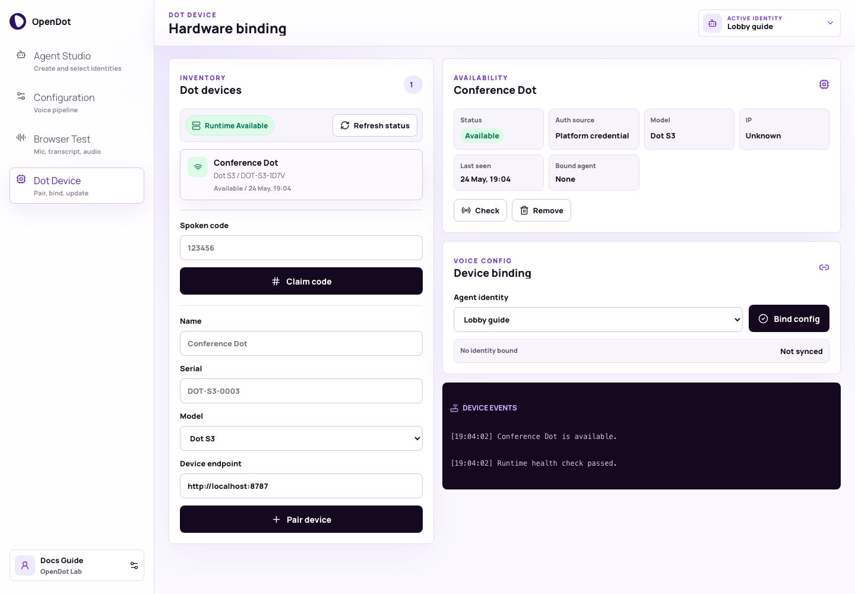Image resolution: width=855 pixels, height=594 pixels.
Task: Click the Configuration sliders icon
Action: (21, 96)
